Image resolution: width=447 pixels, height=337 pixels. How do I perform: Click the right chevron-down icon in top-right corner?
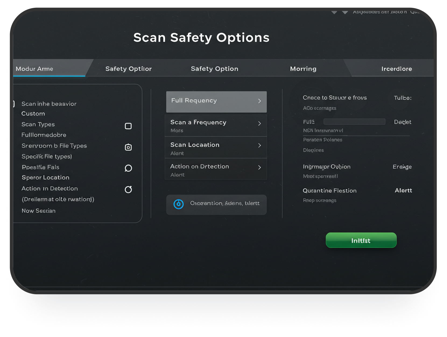[x=345, y=12]
